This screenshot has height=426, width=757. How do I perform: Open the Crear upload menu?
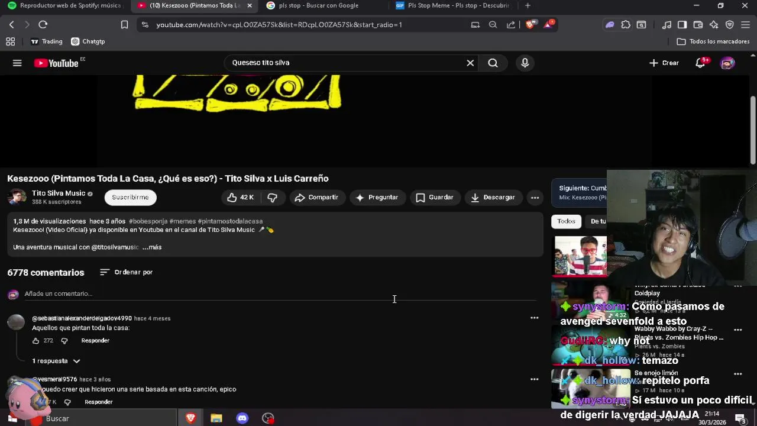[664, 63]
